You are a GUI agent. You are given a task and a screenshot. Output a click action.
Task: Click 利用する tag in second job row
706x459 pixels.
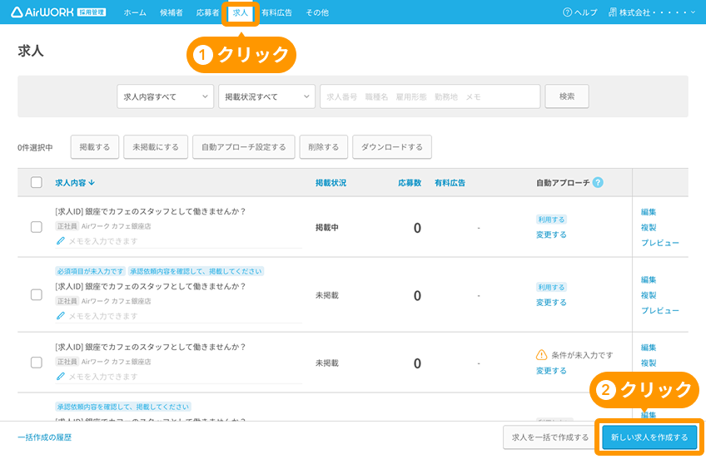[x=551, y=287]
